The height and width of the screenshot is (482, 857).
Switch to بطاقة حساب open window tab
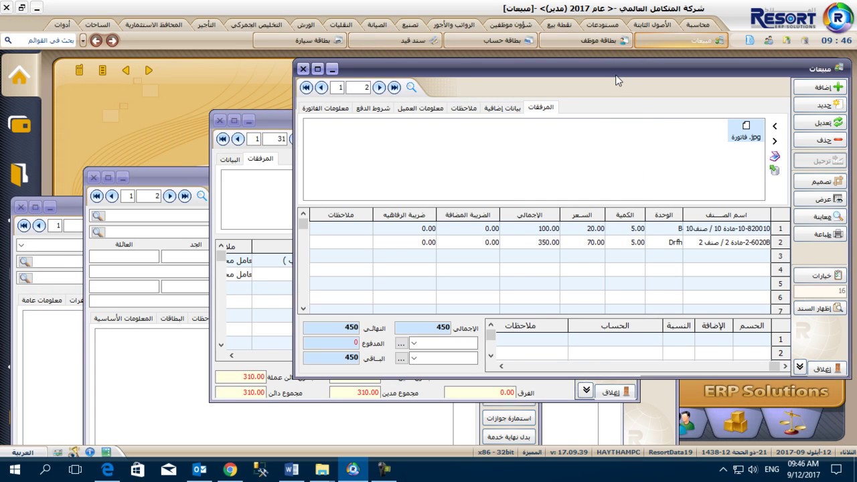490,41
